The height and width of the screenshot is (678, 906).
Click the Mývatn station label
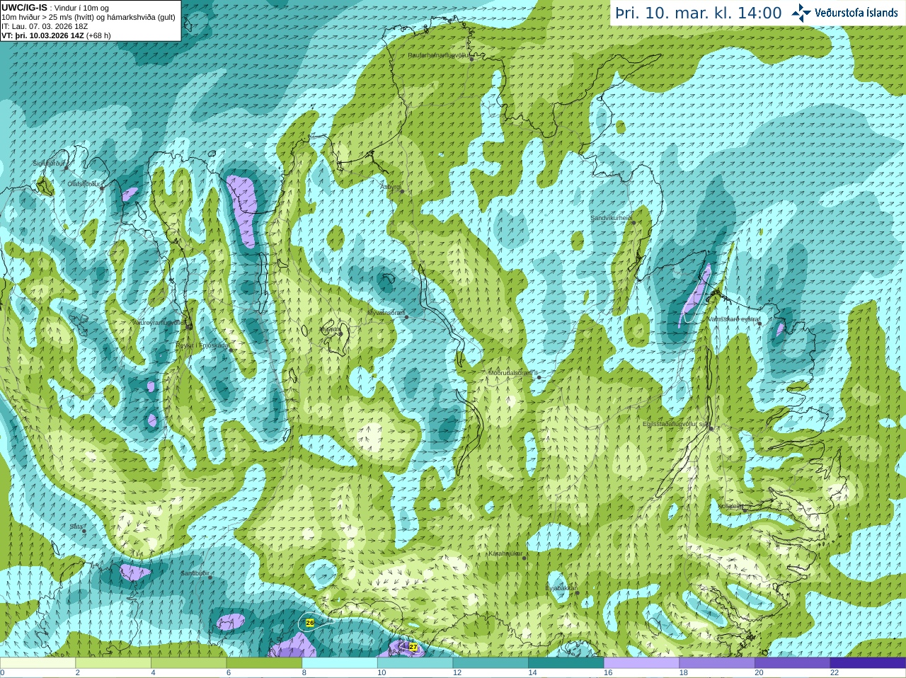[329, 329]
